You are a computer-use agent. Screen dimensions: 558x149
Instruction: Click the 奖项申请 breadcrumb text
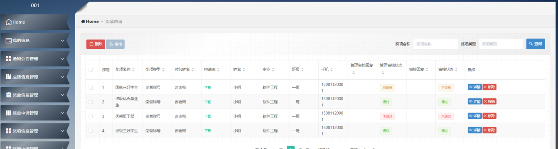pyautogui.click(x=114, y=22)
